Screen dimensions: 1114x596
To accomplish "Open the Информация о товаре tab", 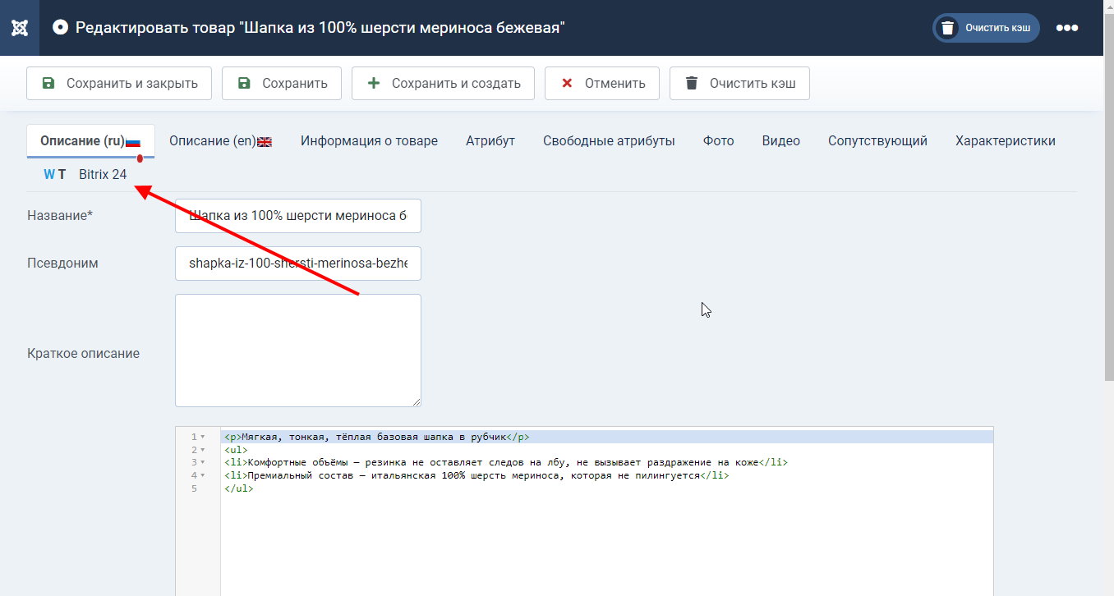I will pos(369,141).
